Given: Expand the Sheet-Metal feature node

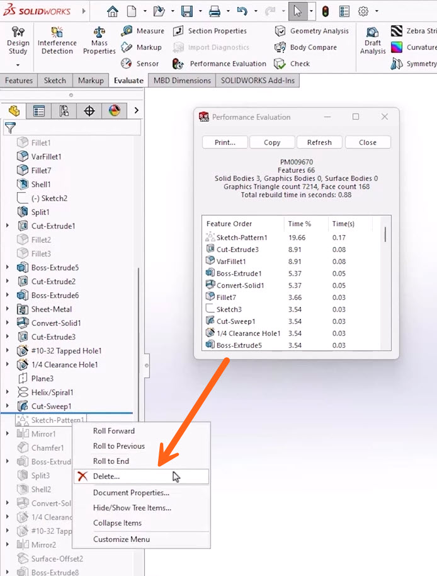Looking at the screenshot, I should pyautogui.click(x=8, y=309).
